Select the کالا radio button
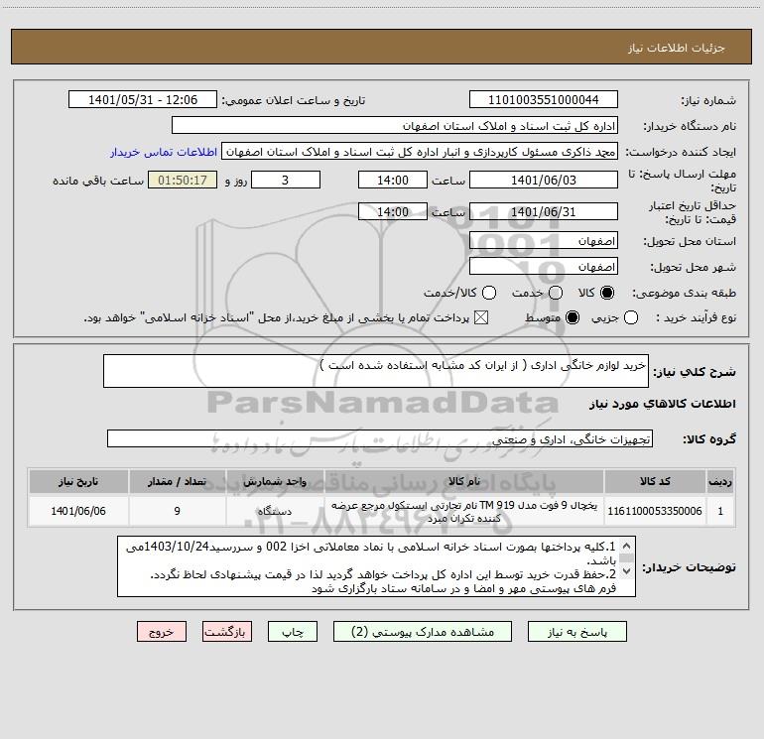The image size is (764, 739). [607, 293]
